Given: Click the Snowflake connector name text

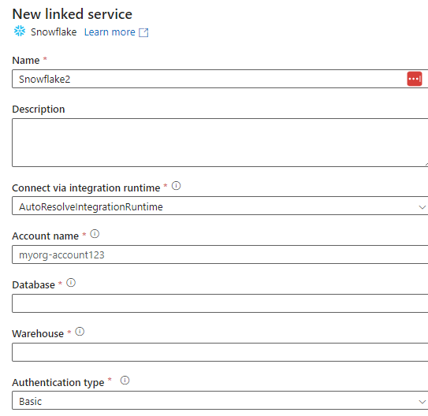Looking at the screenshot, I should pyautogui.click(x=54, y=32).
